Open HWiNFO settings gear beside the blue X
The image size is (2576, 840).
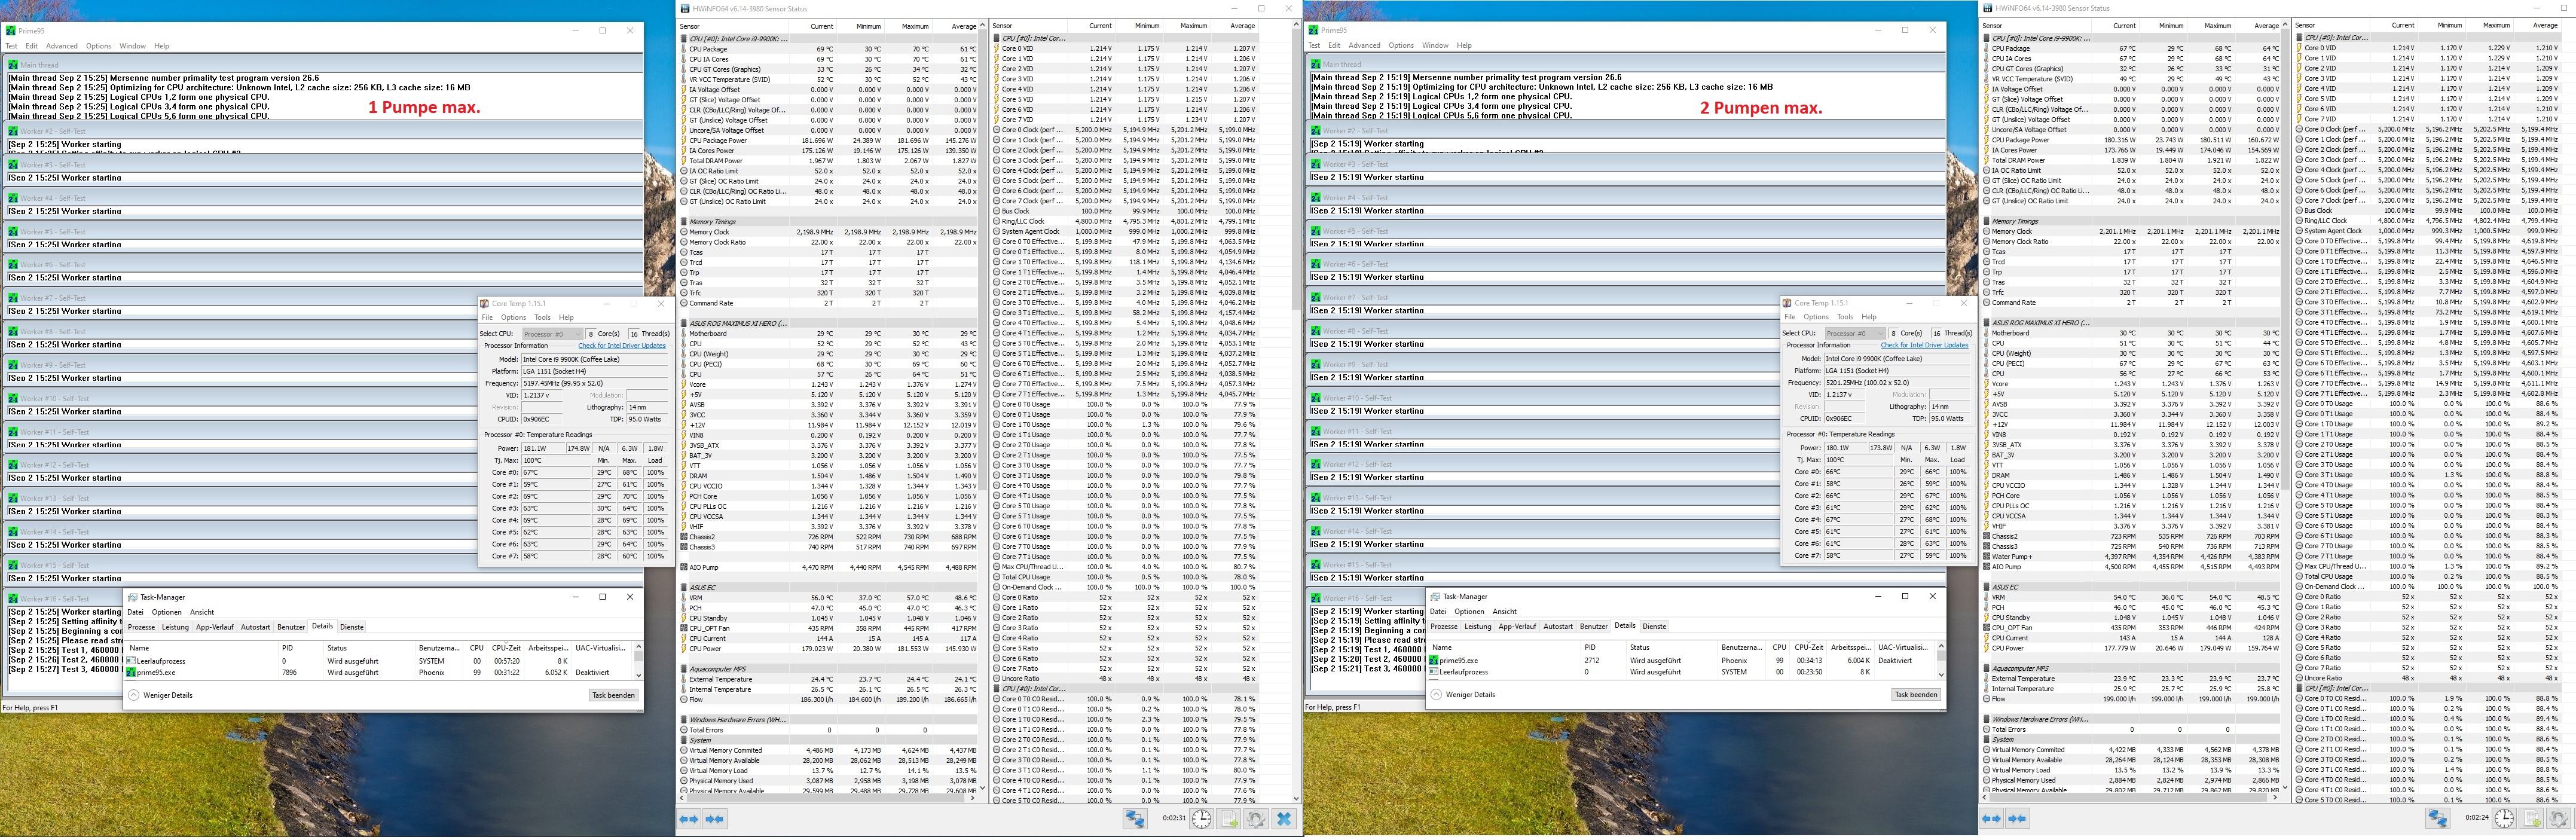1256,819
